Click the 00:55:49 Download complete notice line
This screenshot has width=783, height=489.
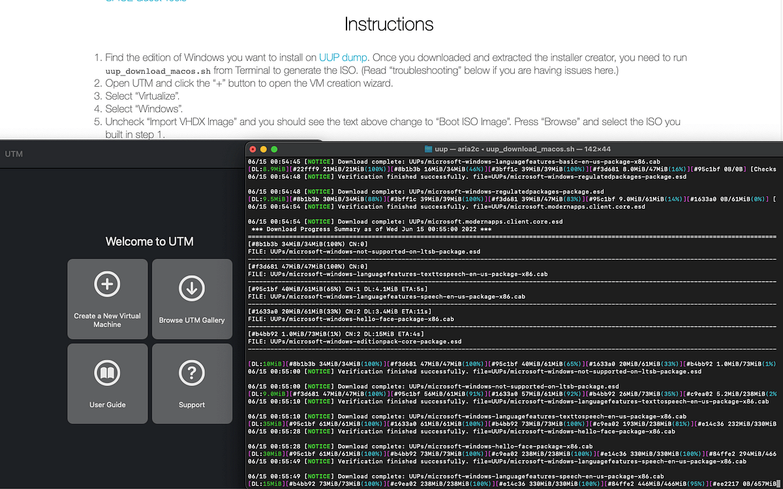point(456,476)
